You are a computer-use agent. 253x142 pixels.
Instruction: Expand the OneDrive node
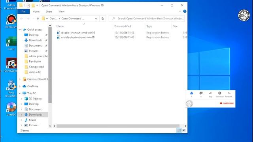pos(20,86)
